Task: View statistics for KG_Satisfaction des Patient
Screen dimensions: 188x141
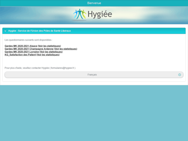Action: coord(48,55)
